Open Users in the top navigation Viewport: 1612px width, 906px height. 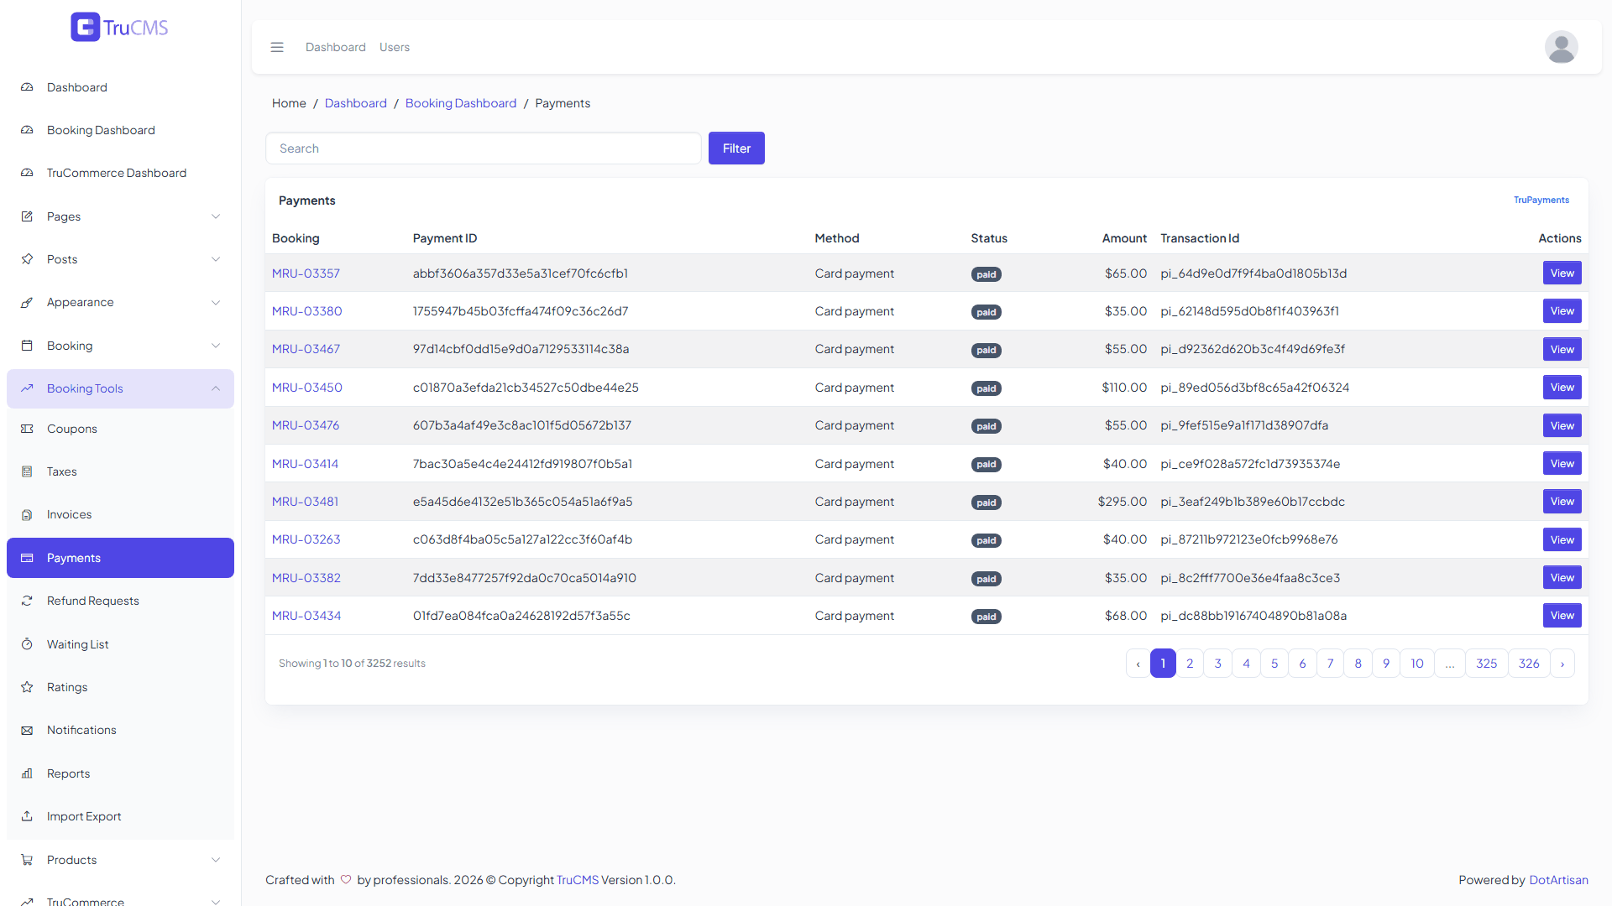tap(395, 47)
